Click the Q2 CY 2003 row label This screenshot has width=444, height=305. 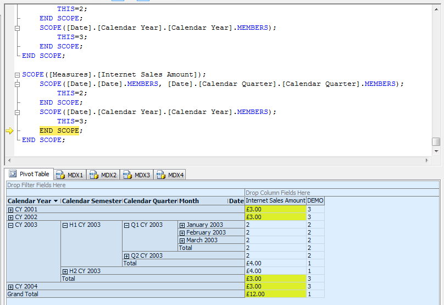pyautogui.click(x=147, y=255)
